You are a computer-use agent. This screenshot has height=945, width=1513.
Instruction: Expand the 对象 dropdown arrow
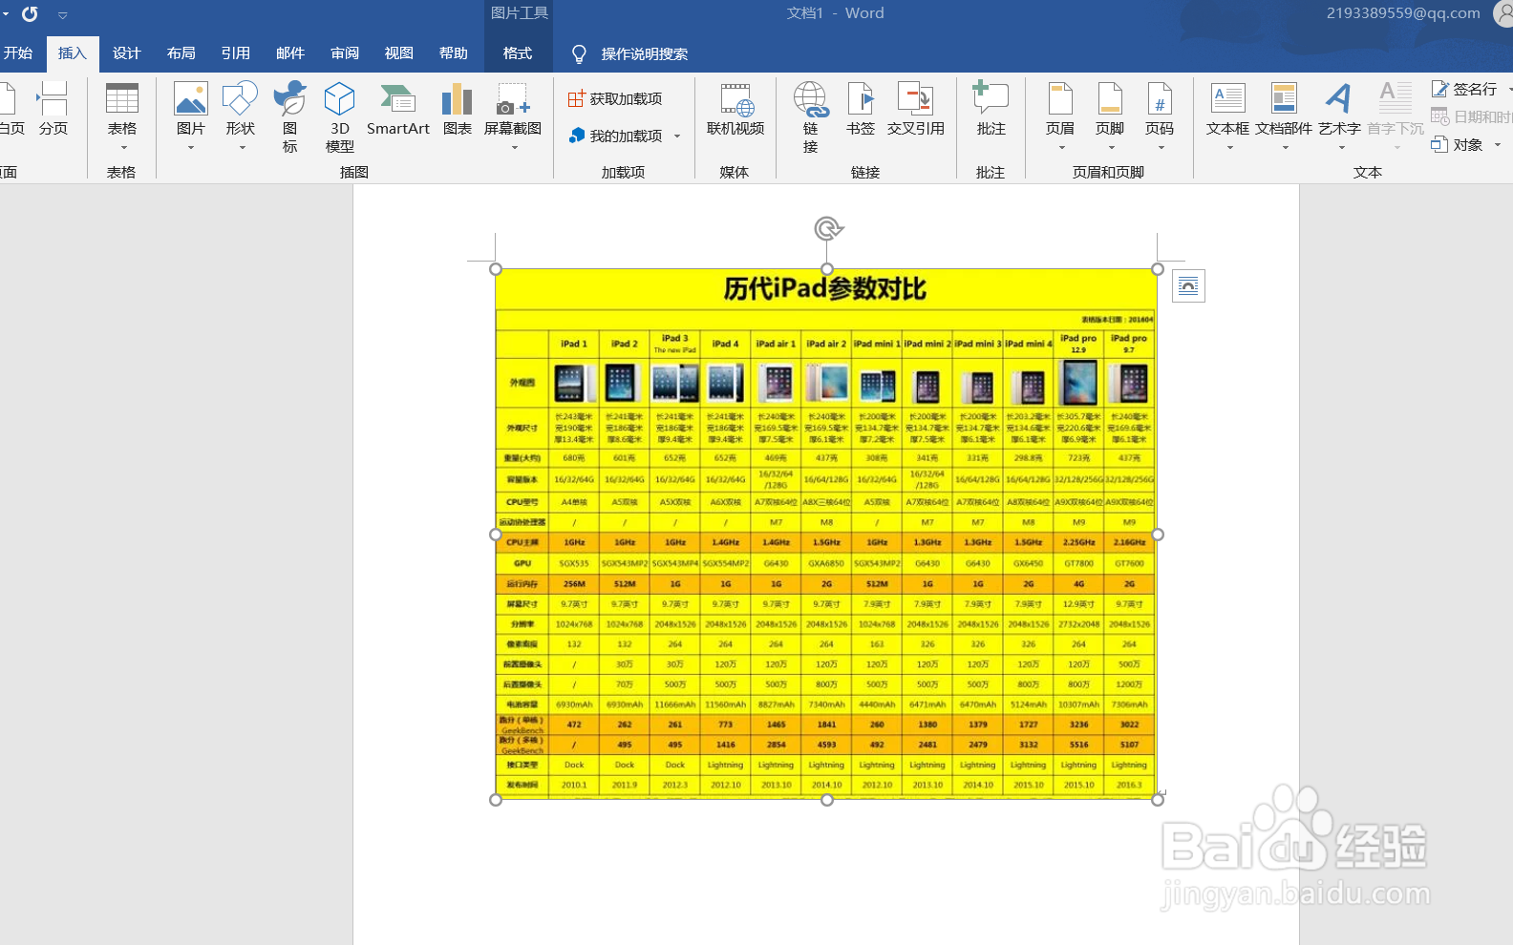[1497, 145]
